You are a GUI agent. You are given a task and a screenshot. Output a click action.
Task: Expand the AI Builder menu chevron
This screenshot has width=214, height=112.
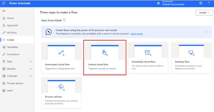coord(31,76)
